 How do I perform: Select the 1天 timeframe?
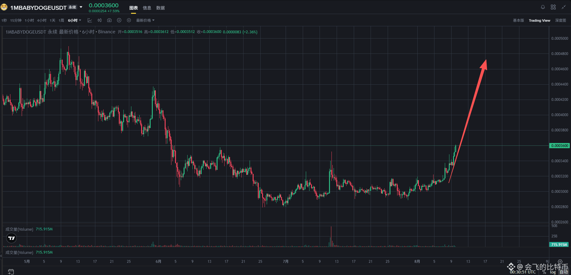[53, 20]
